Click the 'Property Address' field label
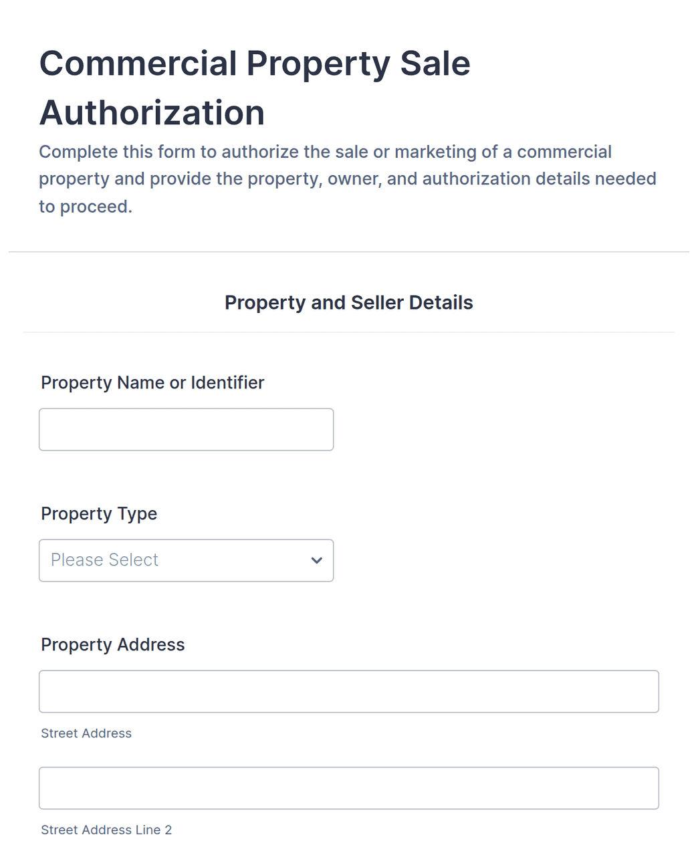This screenshot has width=698, height=859. (x=113, y=644)
